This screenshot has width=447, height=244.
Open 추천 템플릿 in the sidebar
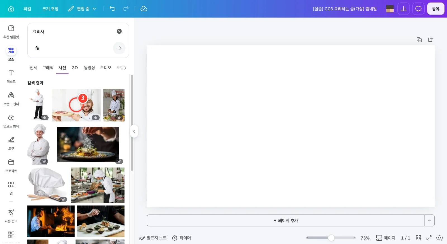(11, 32)
